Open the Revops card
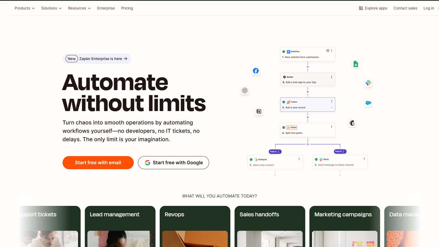439x247 pixels. point(195,226)
